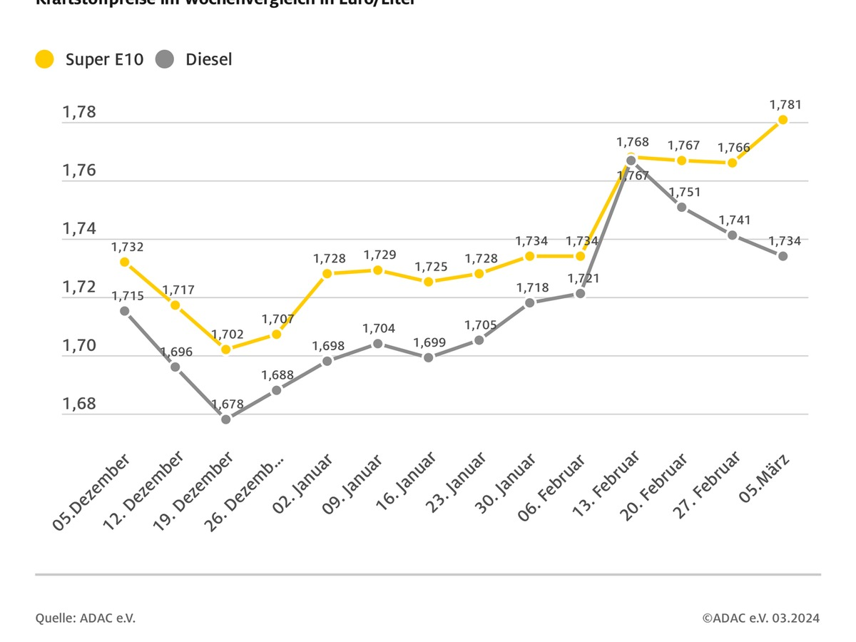Click the 1,78 y-axis label
The width and height of the screenshot is (856, 642).
tap(78, 113)
